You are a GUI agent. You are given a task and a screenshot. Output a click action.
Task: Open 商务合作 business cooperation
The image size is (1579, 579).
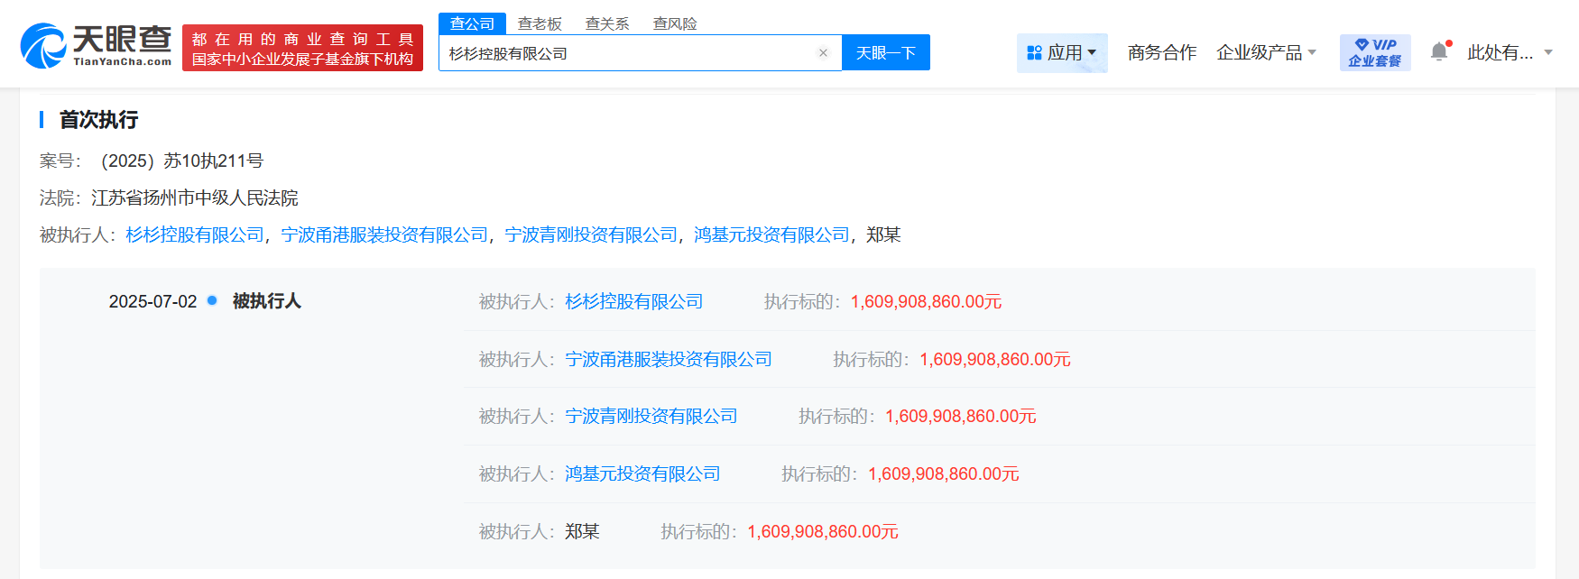pos(1161,53)
